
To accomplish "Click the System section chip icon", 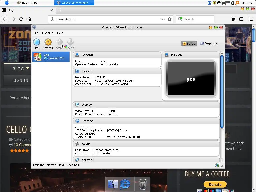I will coord(77,71).
